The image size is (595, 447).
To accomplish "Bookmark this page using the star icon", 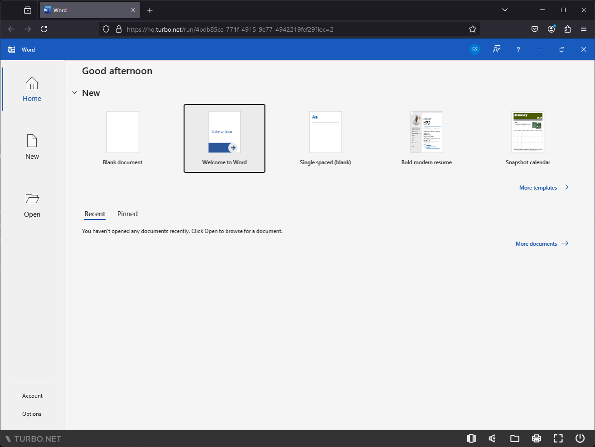I will [473, 29].
